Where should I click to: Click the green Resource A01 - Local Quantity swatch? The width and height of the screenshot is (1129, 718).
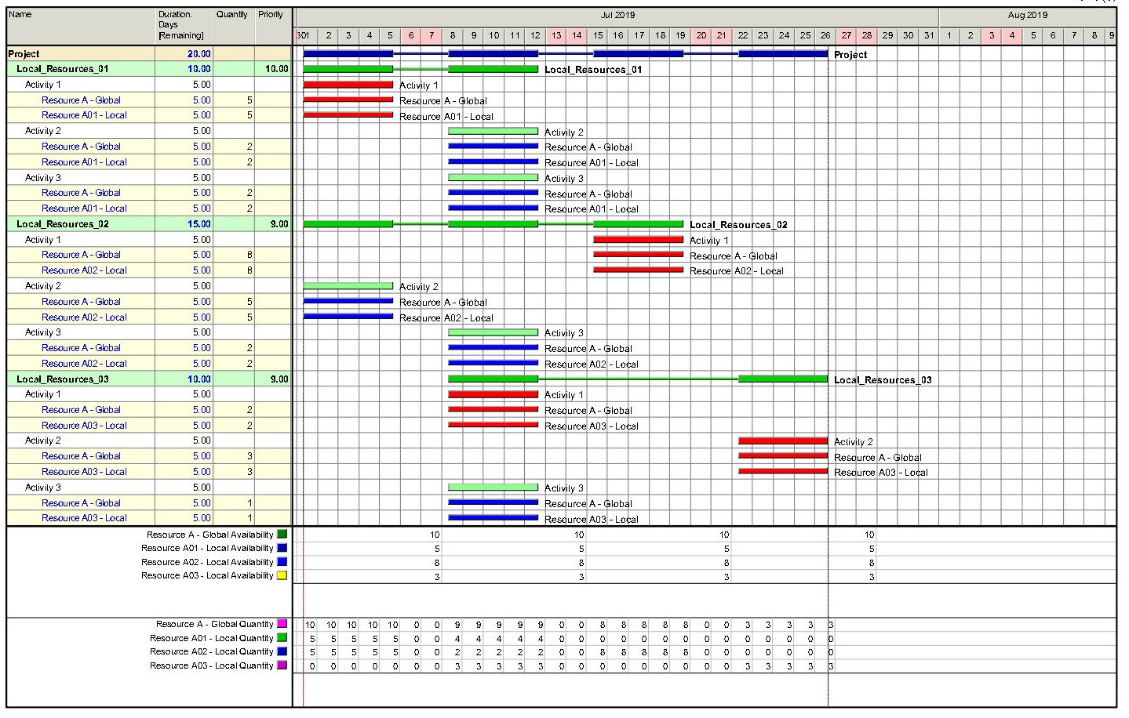[x=282, y=638]
